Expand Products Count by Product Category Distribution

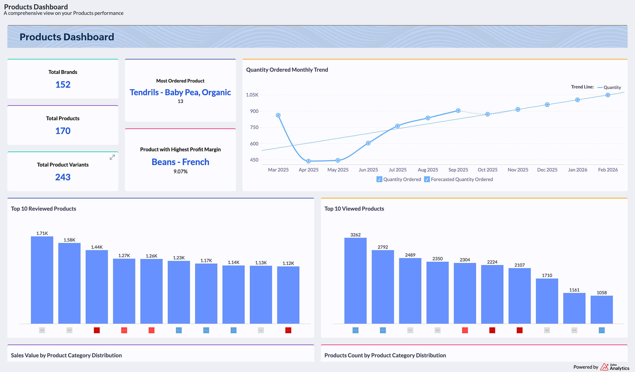pyautogui.click(x=385, y=355)
